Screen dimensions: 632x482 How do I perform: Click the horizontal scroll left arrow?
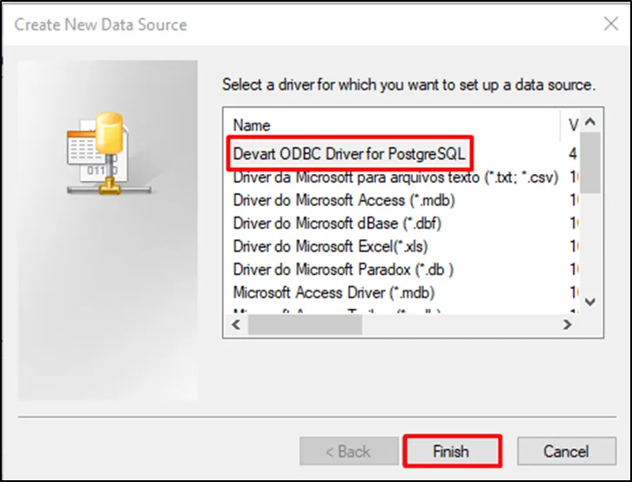(x=233, y=325)
